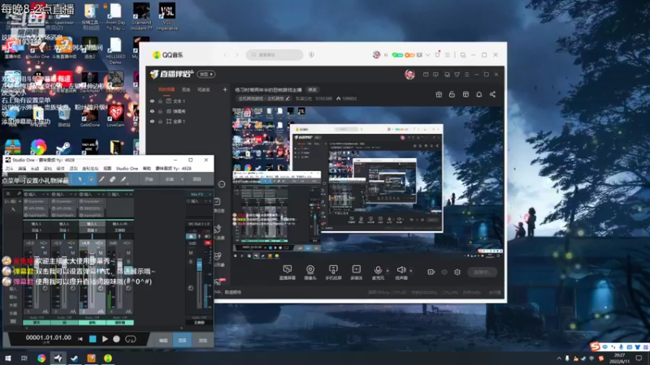Click the user avatar in streaming app title bar
Viewport: 650px width, 365px height.
pos(409,74)
